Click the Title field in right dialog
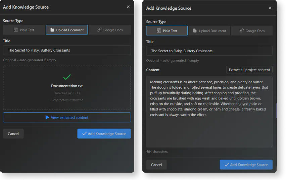 click(209, 51)
